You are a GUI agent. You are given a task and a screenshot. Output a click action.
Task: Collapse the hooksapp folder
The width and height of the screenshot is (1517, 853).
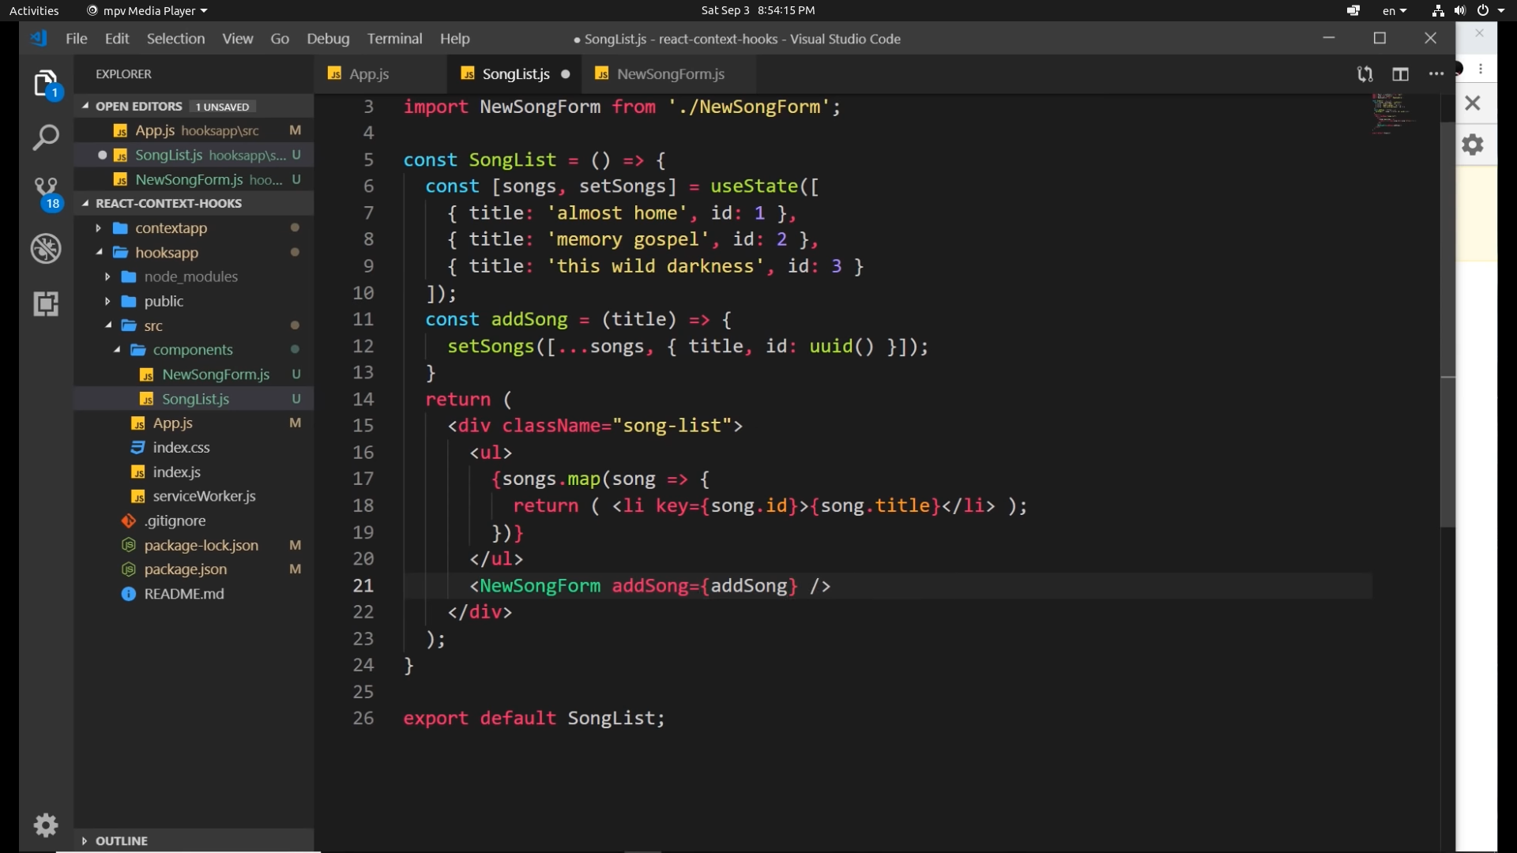click(x=166, y=253)
